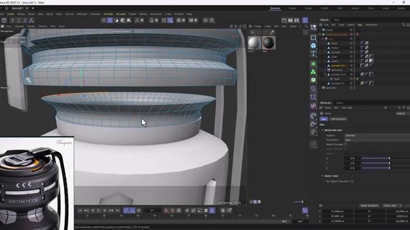Screen dimensions: 410x230
Task: Open the viewport Display menu
Action: [x=31, y=26]
